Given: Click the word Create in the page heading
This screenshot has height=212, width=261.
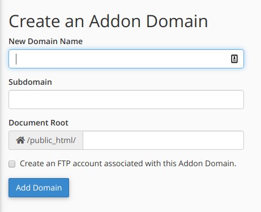Looking at the screenshot, I should [x=35, y=21].
